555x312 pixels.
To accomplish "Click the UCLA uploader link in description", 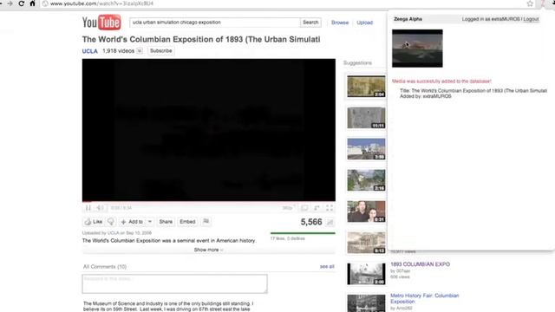I will pos(113,233).
